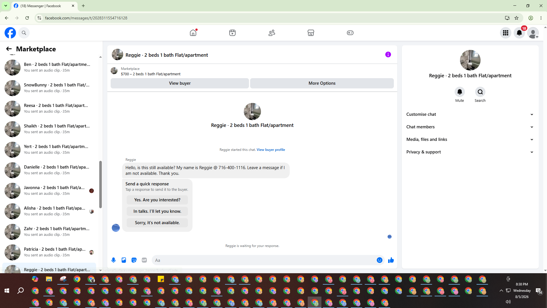Open the View buyer profile link
Image resolution: width=547 pixels, height=308 pixels.
click(x=271, y=150)
